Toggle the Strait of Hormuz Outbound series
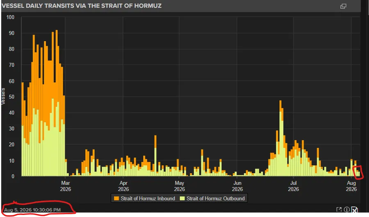Viewport: 369px width, 217px height. (x=212, y=199)
